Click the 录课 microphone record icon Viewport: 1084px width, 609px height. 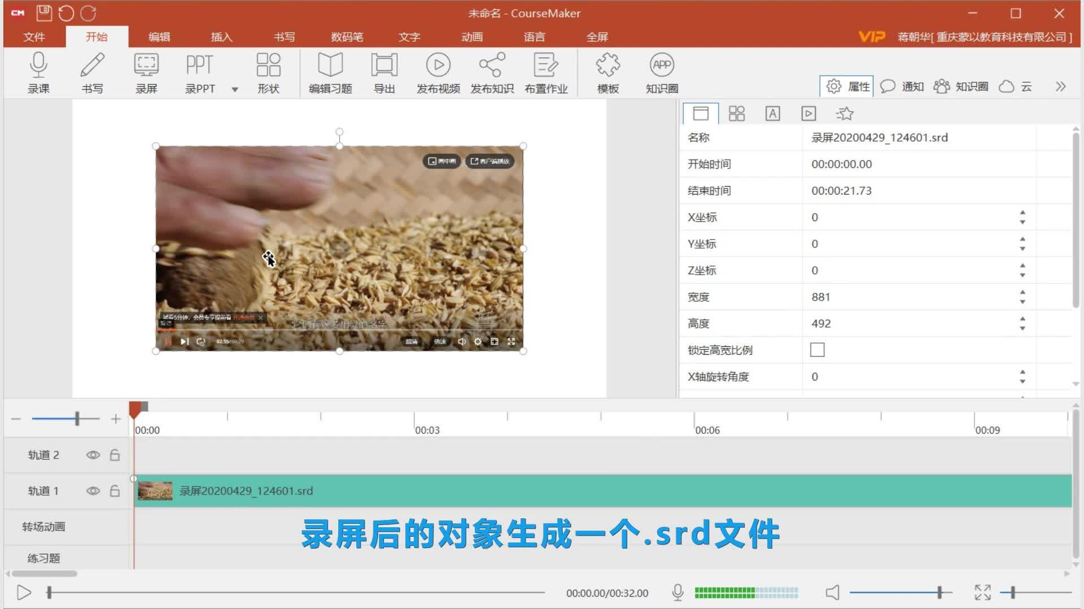click(x=38, y=72)
